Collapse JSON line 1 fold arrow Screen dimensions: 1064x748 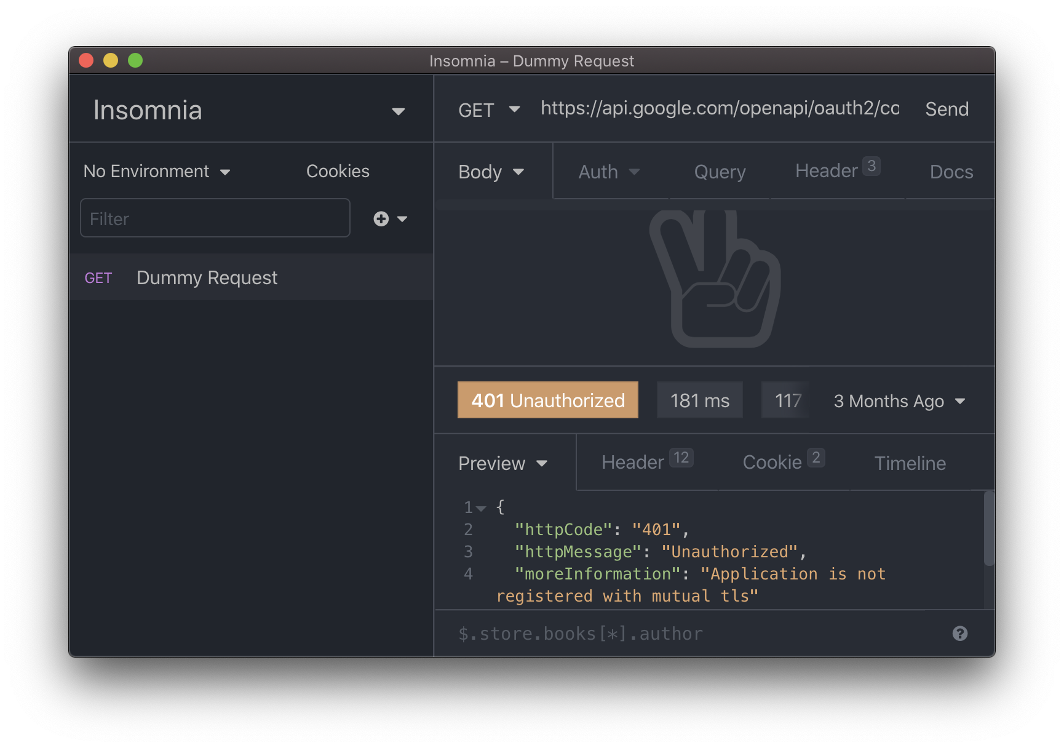[481, 508]
